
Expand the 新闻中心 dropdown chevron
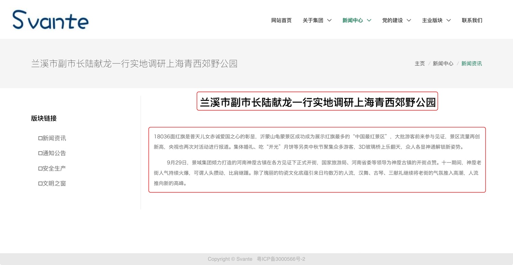369,21
